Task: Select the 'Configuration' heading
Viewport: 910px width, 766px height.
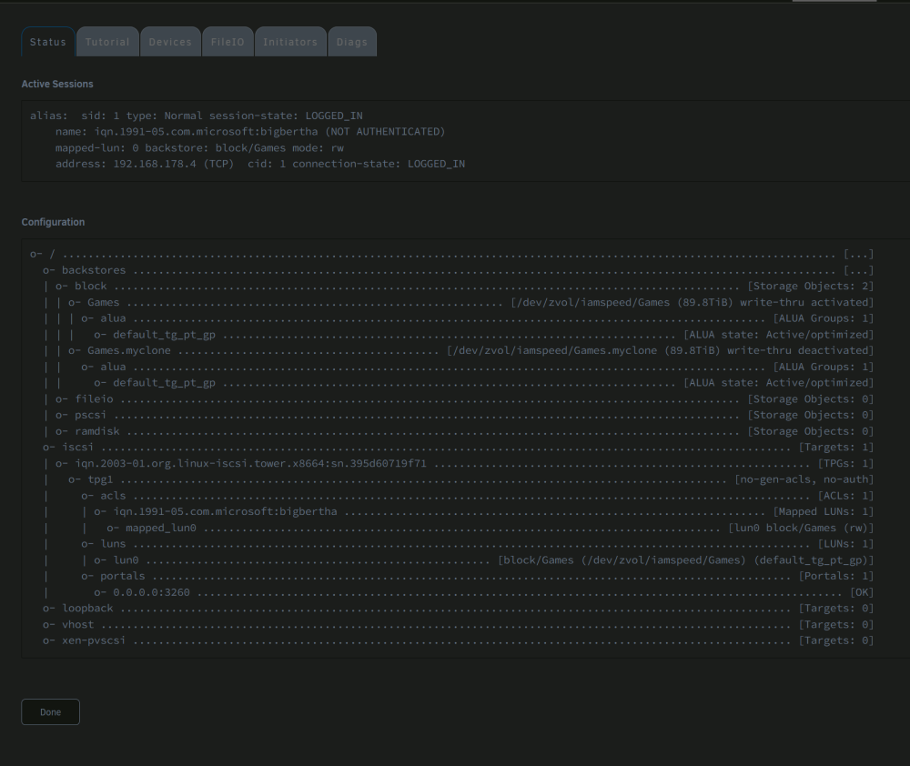Action: (53, 222)
